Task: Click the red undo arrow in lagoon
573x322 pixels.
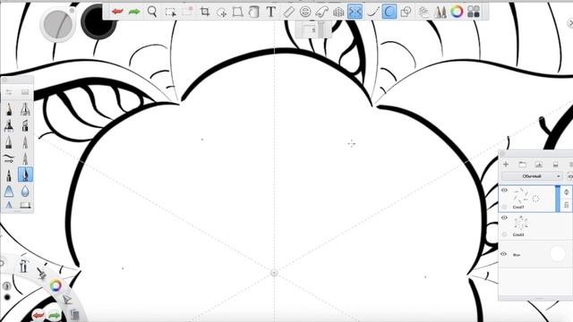Action: pos(38,314)
